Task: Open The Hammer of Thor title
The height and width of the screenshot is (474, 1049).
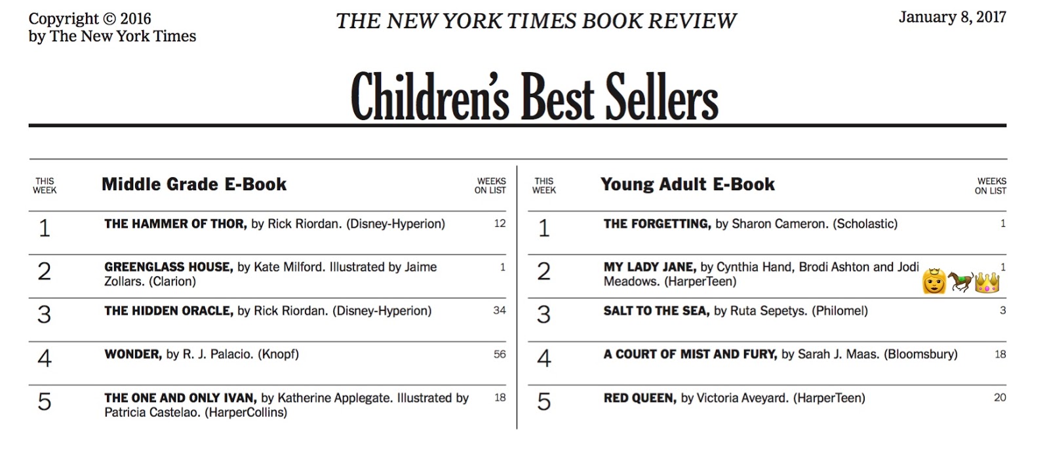Action: click(x=175, y=224)
